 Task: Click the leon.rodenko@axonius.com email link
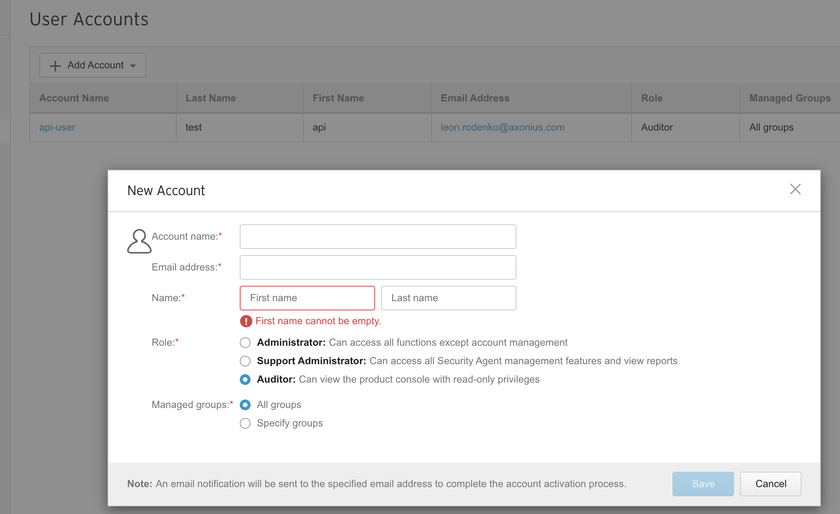pyautogui.click(x=502, y=127)
